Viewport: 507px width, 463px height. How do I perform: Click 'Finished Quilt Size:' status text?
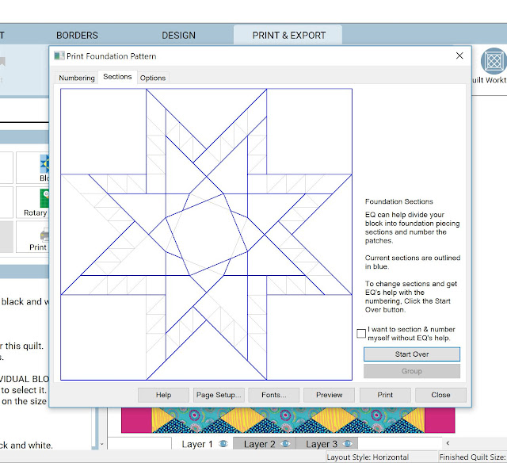472,457
